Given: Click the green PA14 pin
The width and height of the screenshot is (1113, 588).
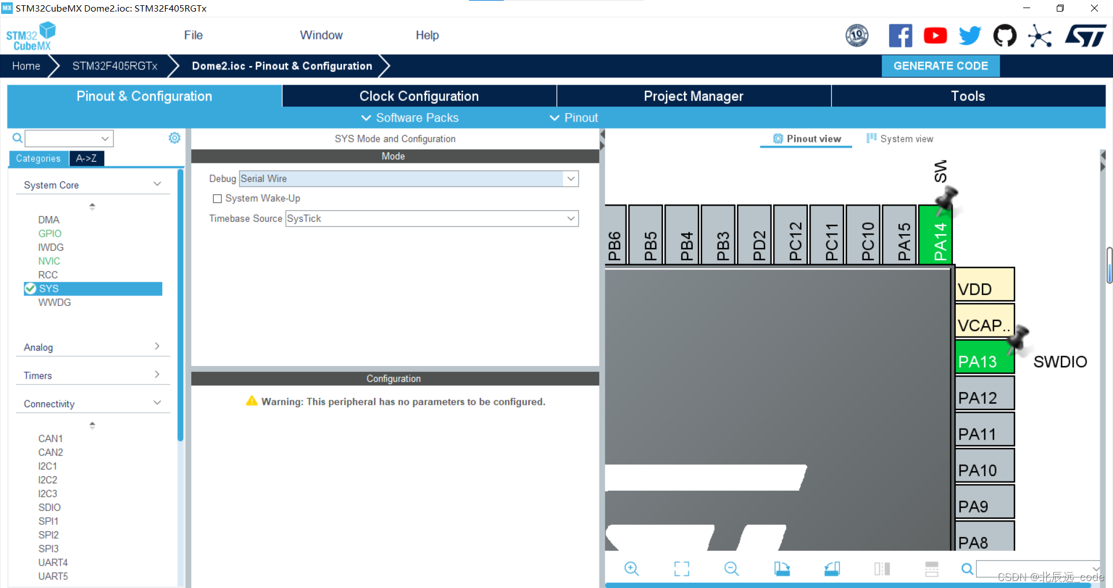Looking at the screenshot, I should point(935,235).
